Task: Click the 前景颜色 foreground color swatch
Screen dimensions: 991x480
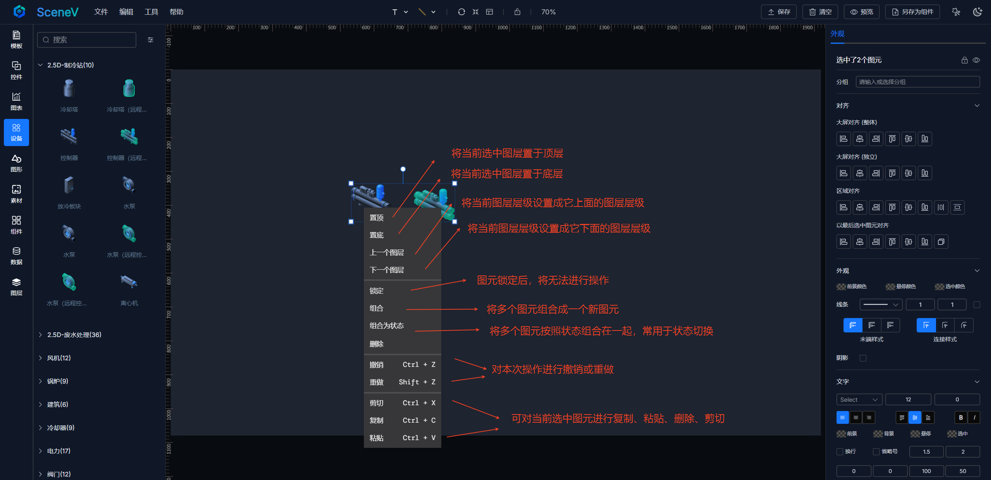Action: 841,287
